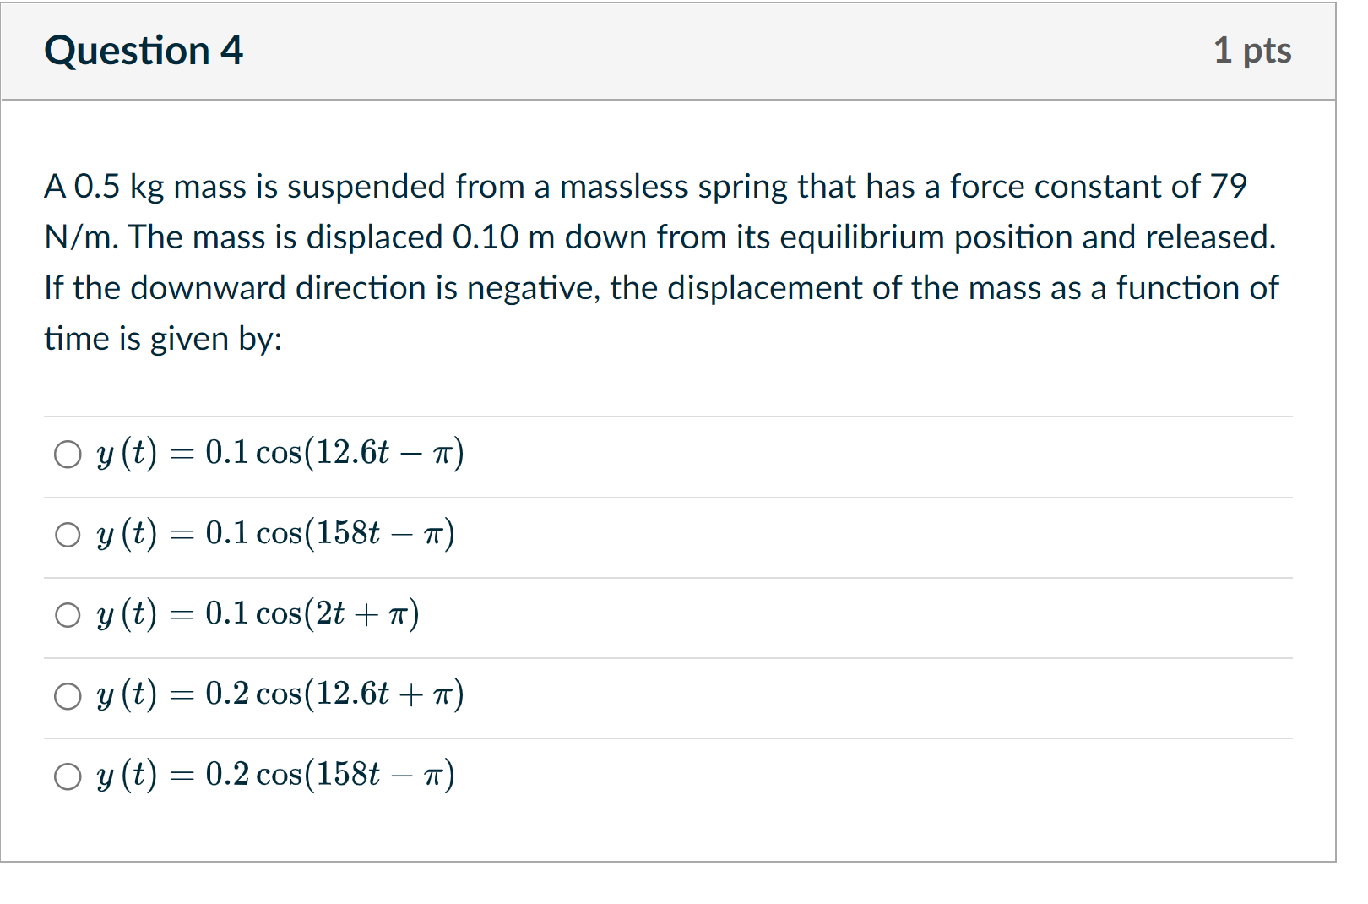Click the Question 4 header text

tap(145, 51)
